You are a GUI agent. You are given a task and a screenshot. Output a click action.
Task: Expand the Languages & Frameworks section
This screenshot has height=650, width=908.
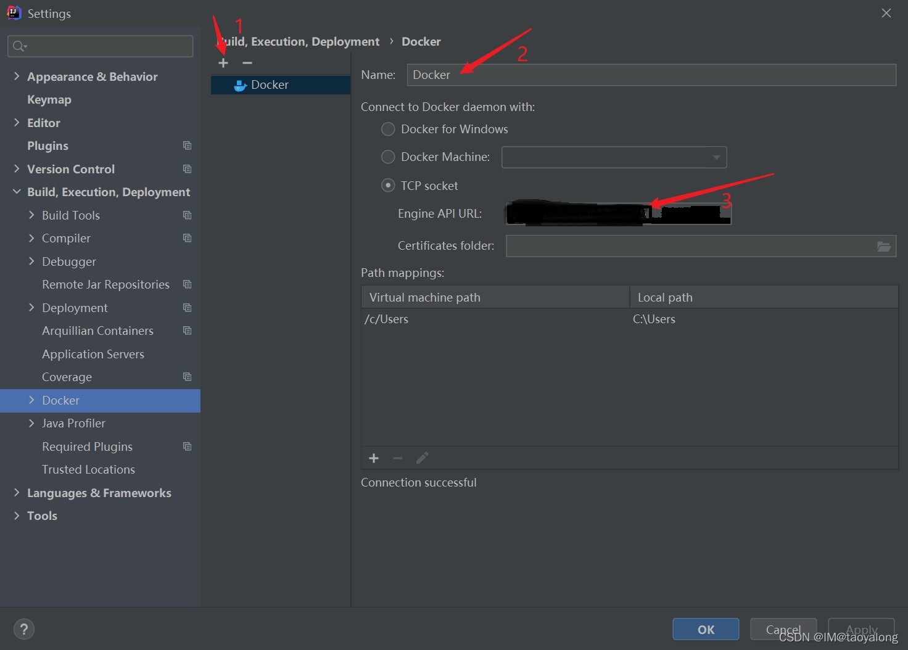point(17,493)
